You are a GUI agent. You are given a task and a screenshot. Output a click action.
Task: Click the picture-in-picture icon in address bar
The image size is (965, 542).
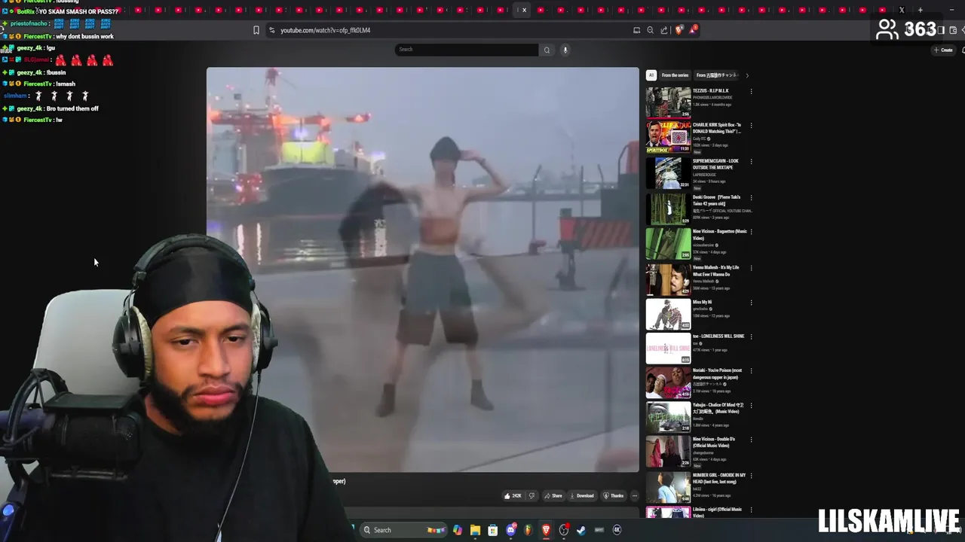(636, 30)
